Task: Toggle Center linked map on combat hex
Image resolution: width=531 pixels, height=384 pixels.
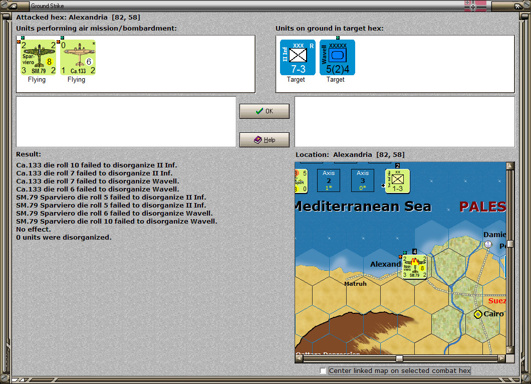Action: point(323,371)
